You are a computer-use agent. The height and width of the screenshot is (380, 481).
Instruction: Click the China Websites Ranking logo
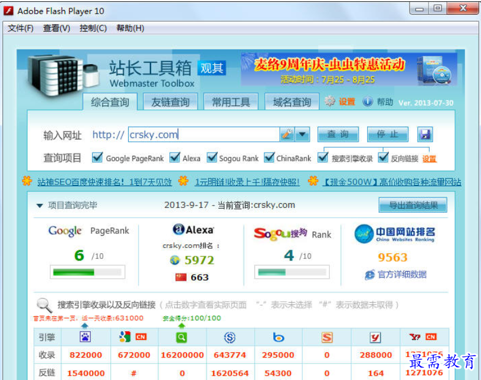(x=395, y=234)
